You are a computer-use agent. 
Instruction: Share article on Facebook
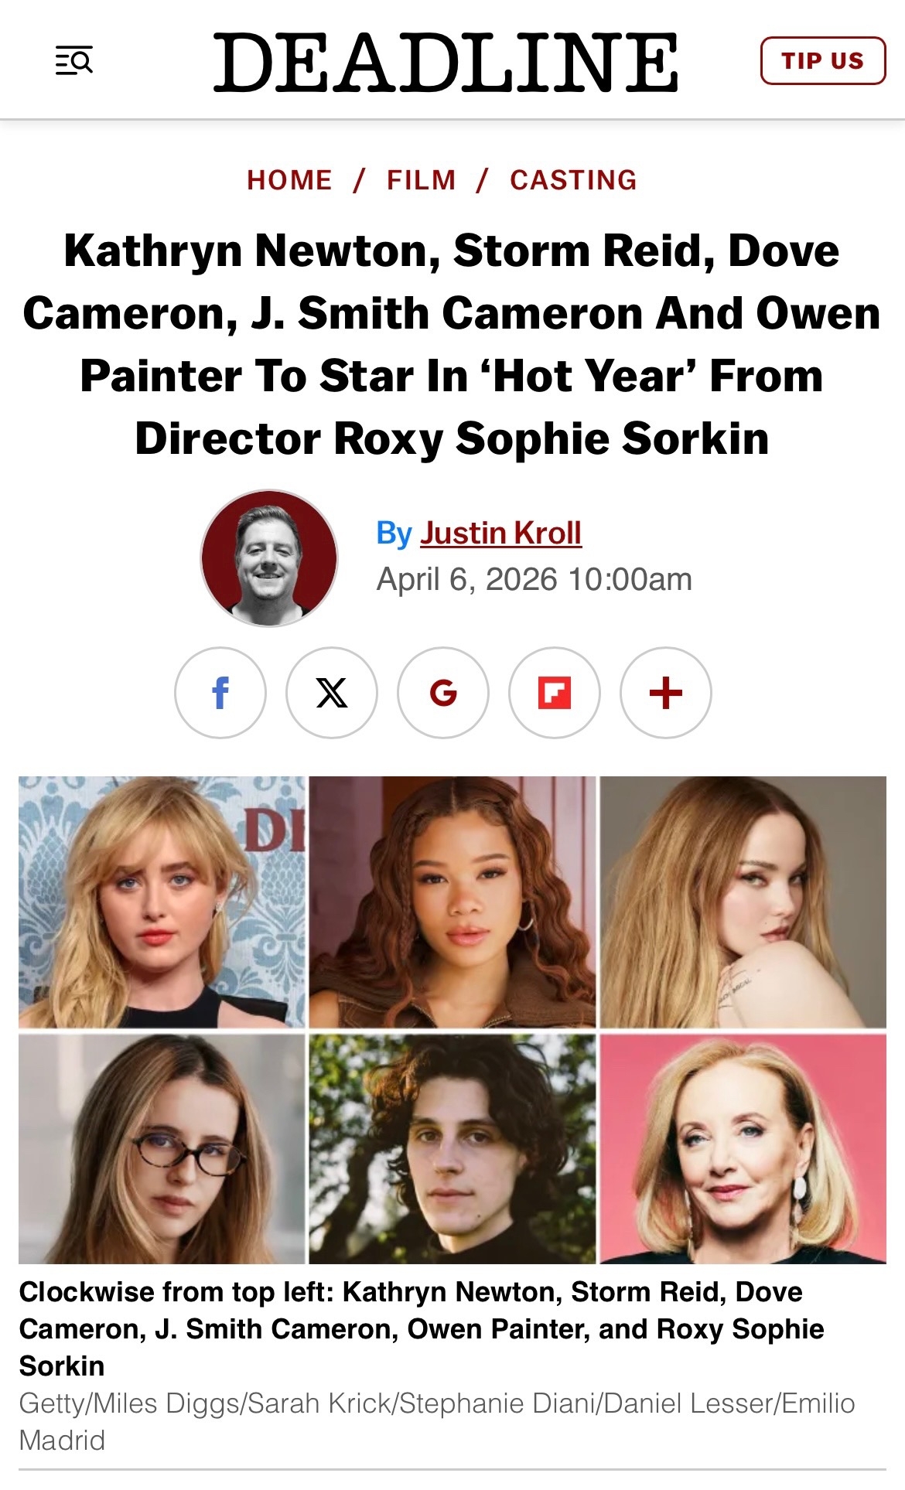[220, 693]
